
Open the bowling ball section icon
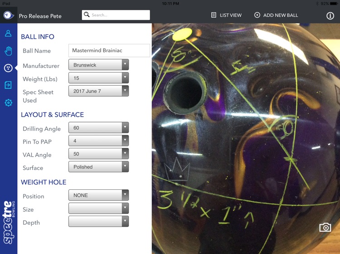pos(8,68)
